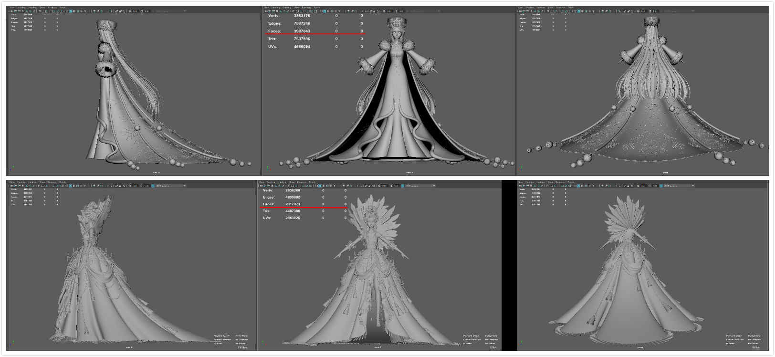This screenshot has width=775, height=357.
Task: Click gamma value field in long-haired side view
Action: click(147, 11)
